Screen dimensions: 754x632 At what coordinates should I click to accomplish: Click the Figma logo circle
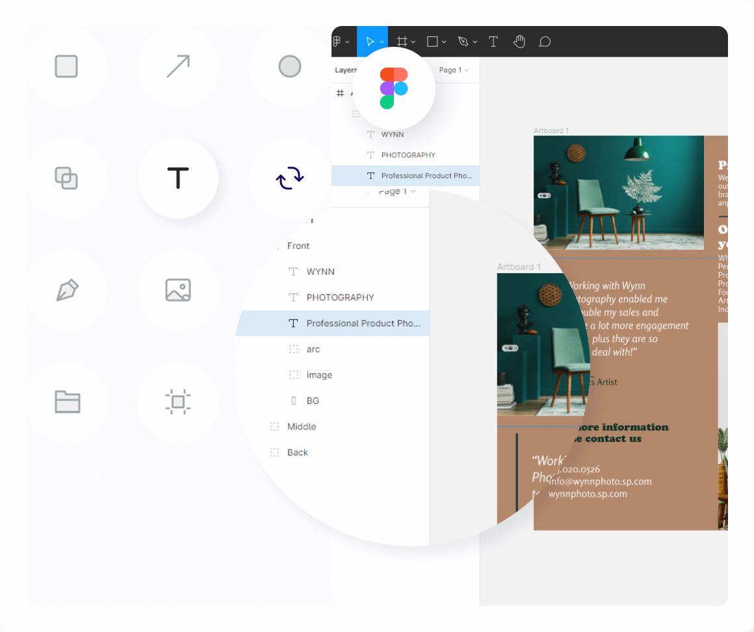393,88
